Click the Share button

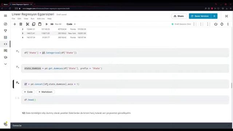point(179,16)
